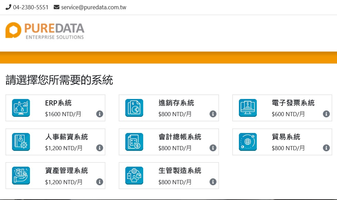
Task: Show info for 資產管理系統
Action: click(x=99, y=182)
